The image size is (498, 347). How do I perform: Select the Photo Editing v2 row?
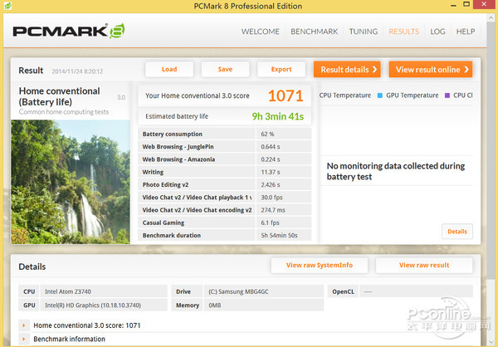point(225,184)
